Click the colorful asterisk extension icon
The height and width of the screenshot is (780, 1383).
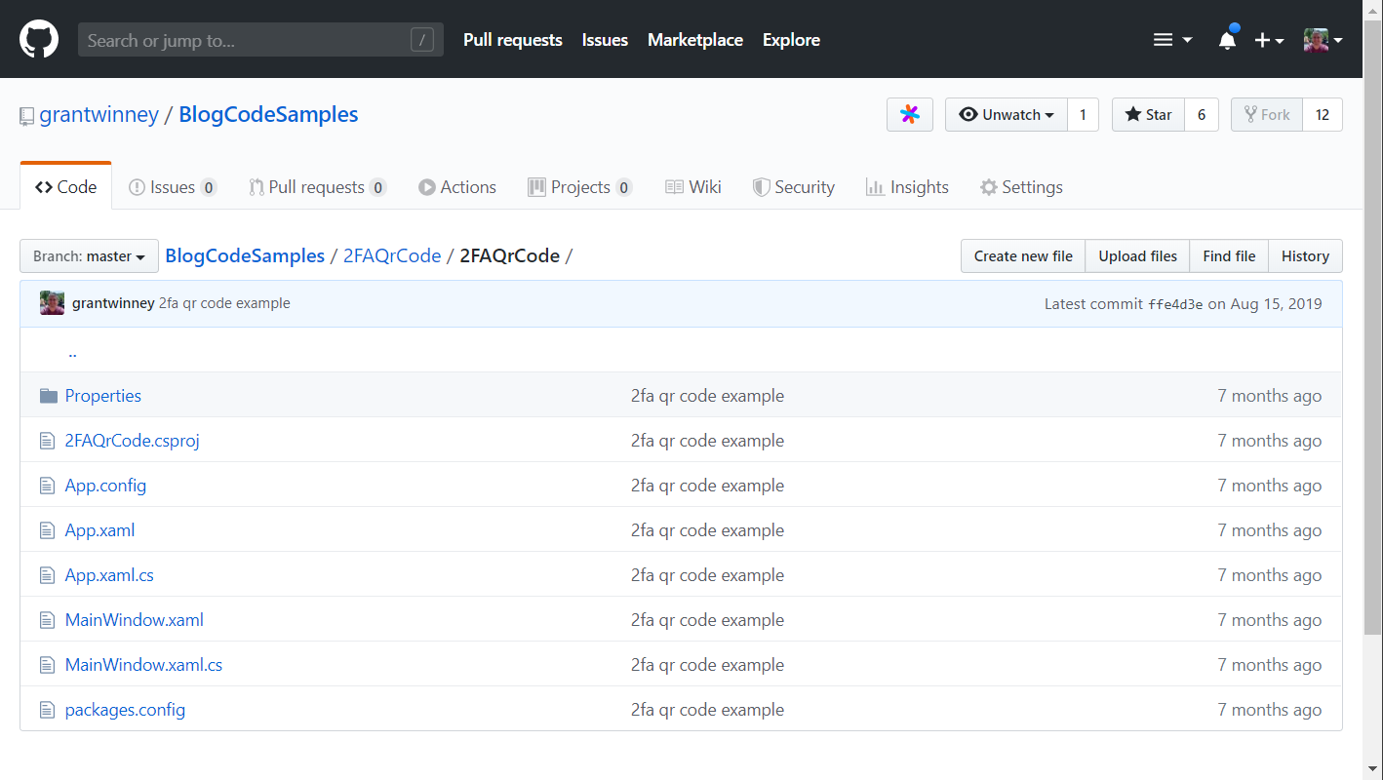point(909,115)
